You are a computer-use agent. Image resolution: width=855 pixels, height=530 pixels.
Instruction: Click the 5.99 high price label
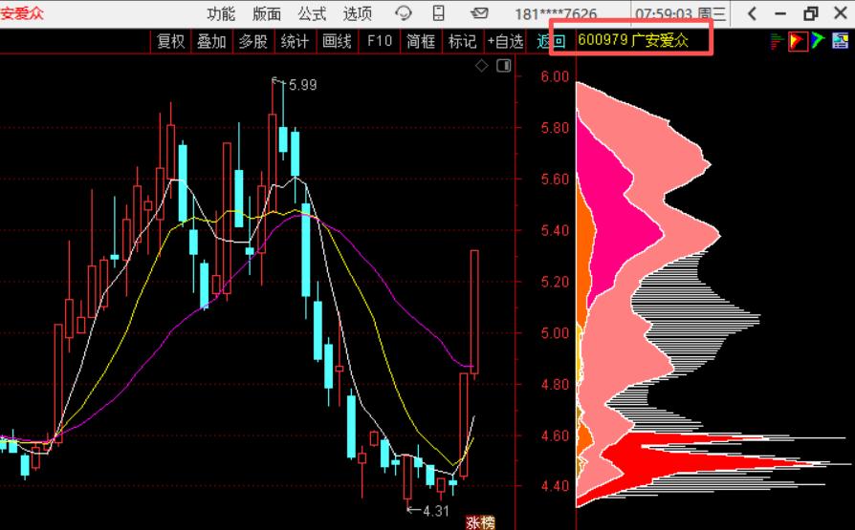coord(302,85)
